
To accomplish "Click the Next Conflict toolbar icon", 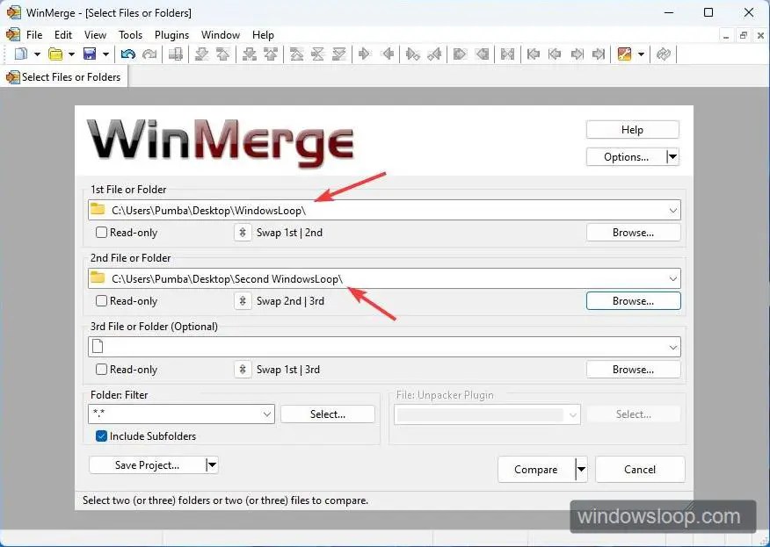I will pos(250,54).
